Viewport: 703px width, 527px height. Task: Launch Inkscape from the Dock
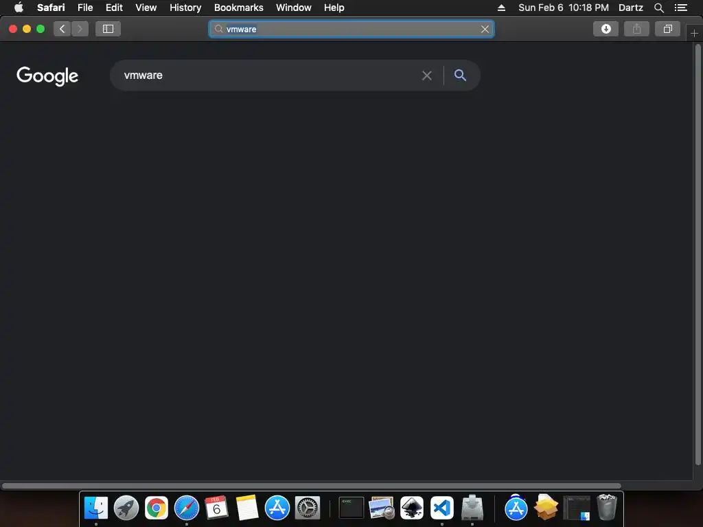412,508
